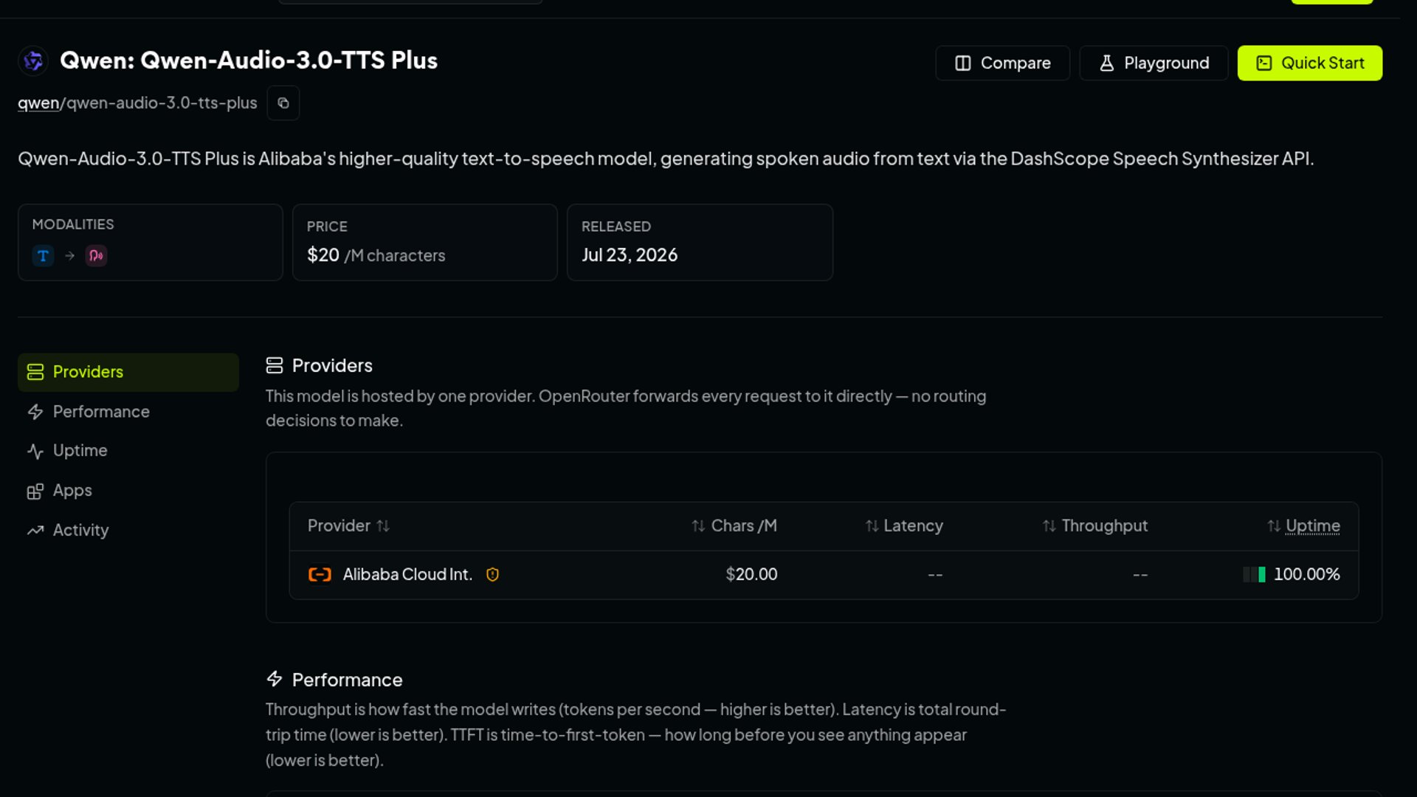1417x797 pixels.
Task: Click the Alibaba Cloud provider logo
Action: click(320, 575)
